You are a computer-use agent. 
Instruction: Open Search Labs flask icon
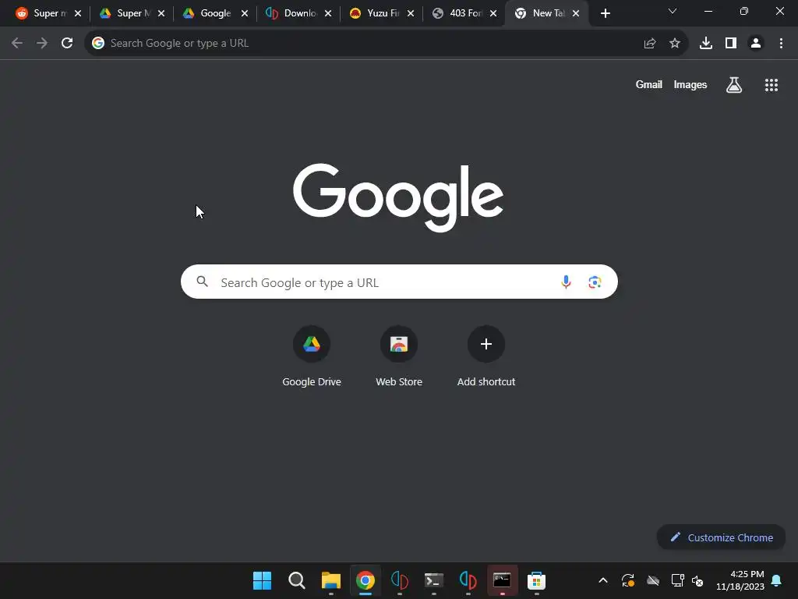pos(734,84)
